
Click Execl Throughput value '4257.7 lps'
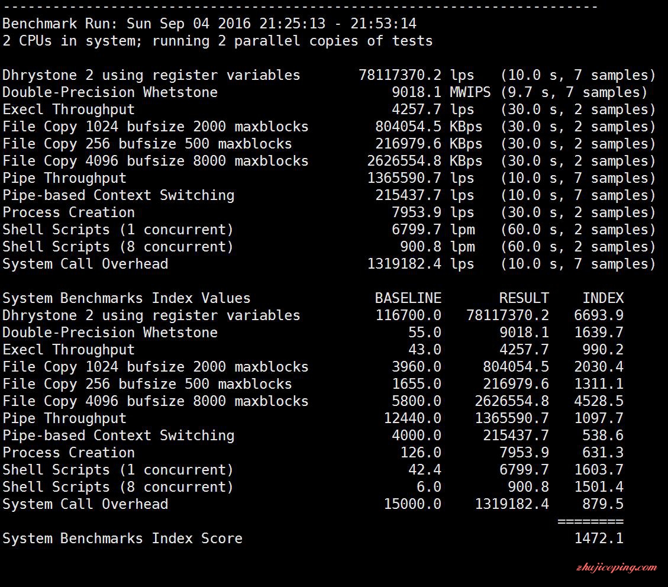[433, 109]
